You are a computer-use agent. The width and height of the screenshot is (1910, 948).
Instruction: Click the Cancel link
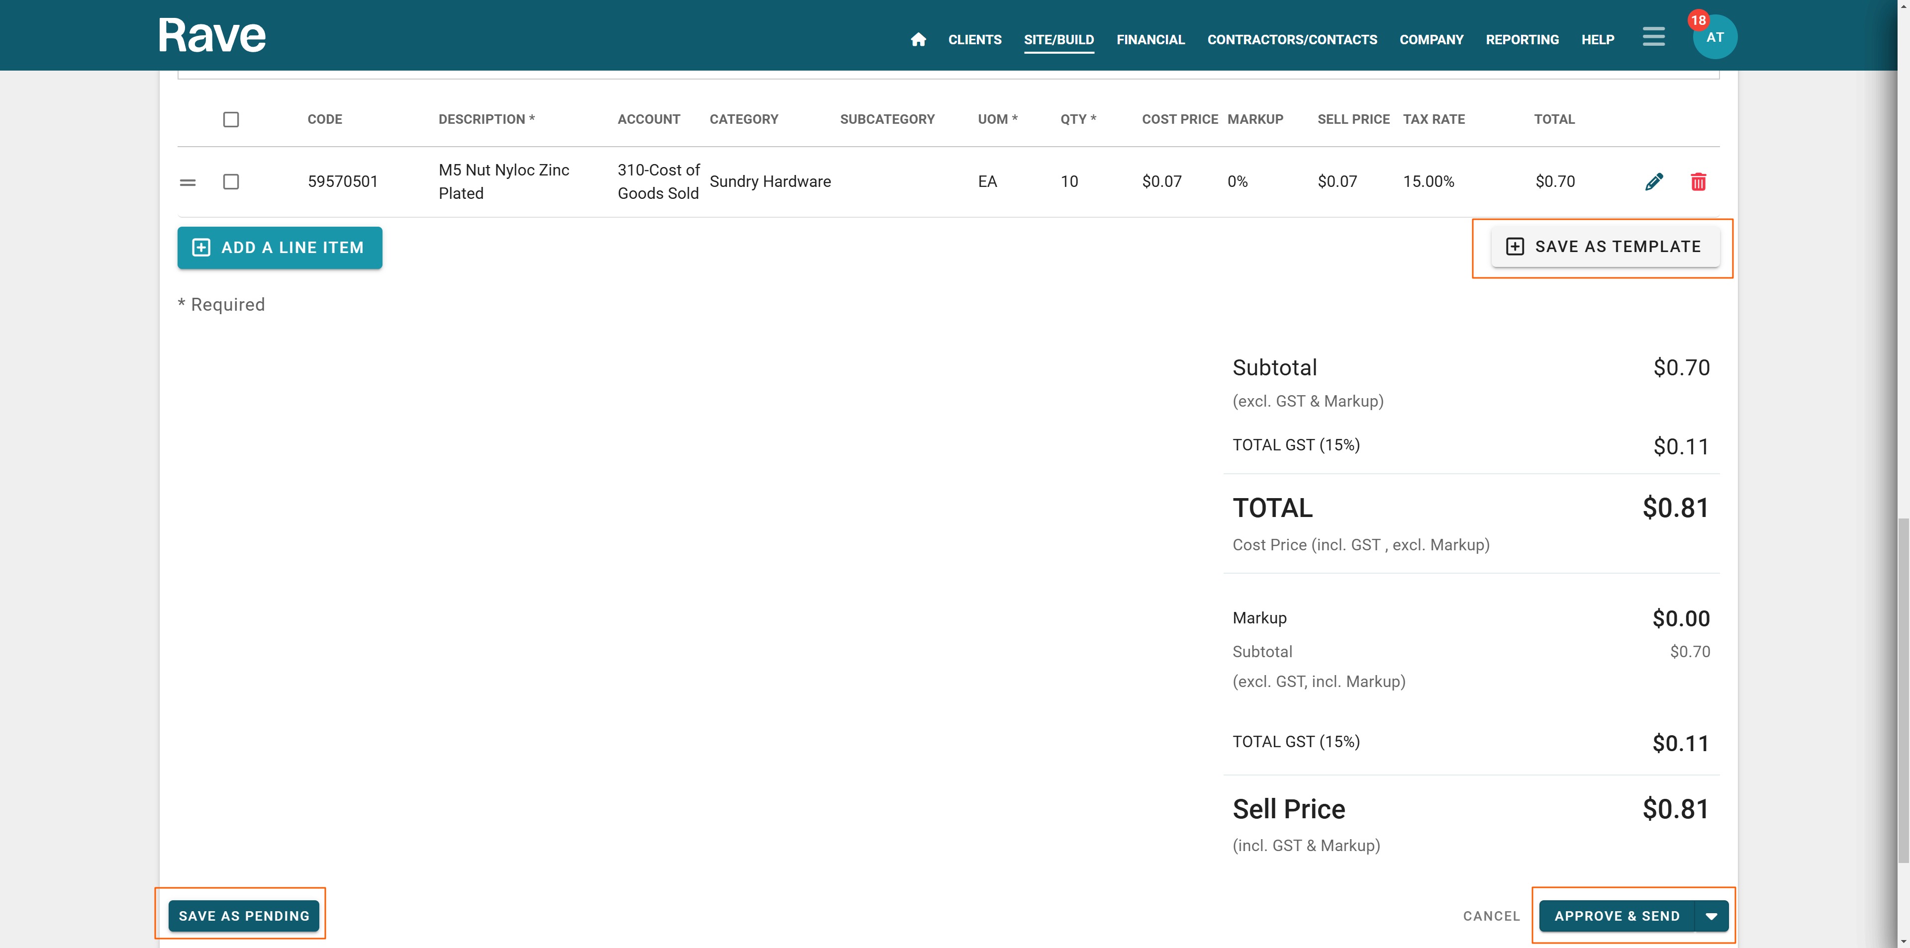pos(1491,916)
